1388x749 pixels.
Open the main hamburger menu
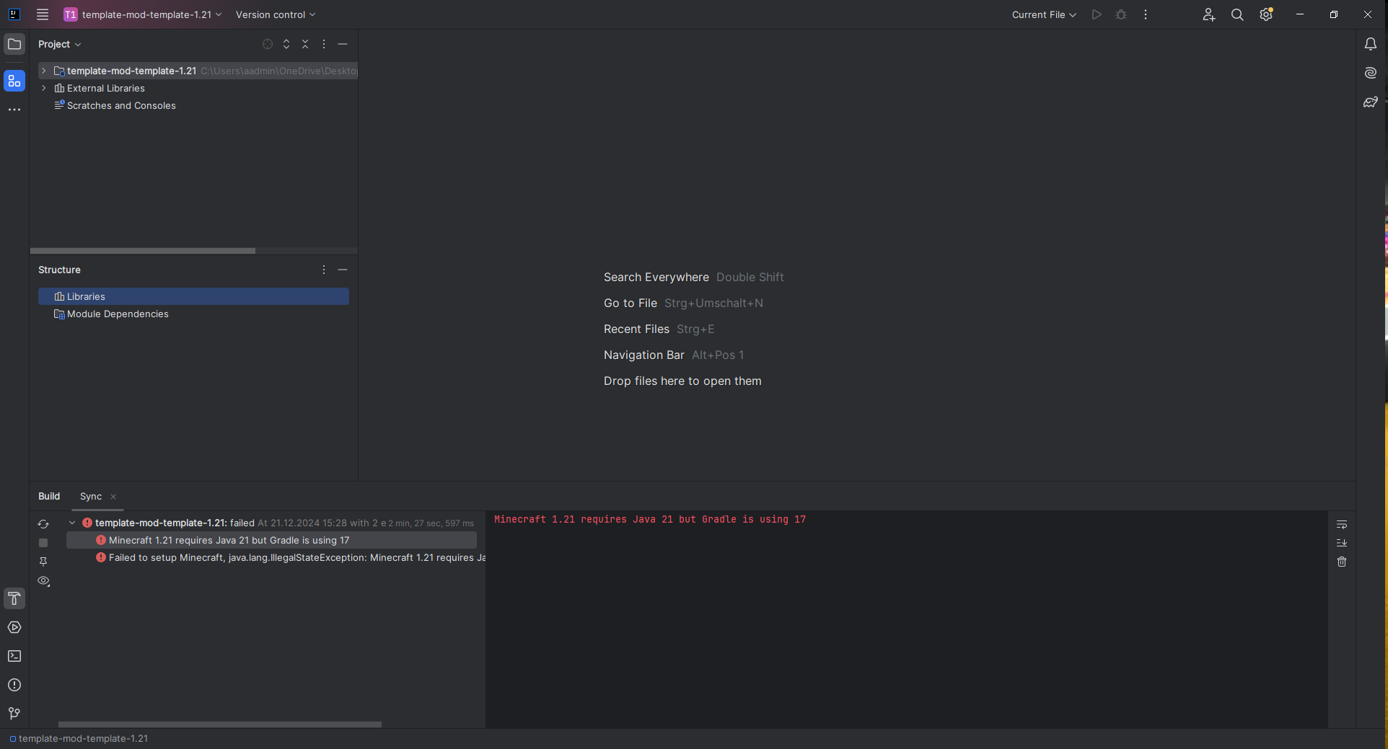point(42,14)
